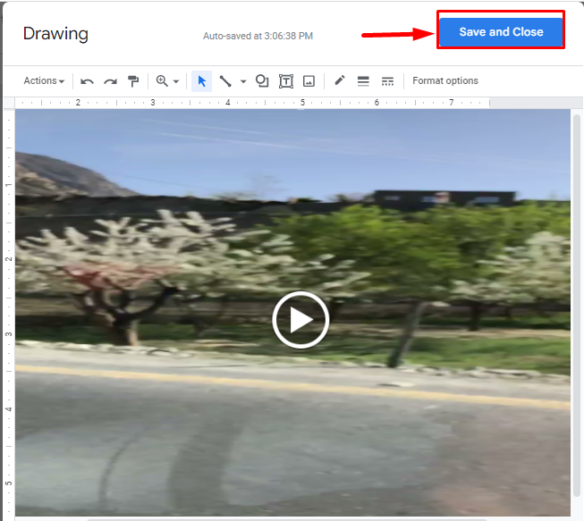584x521 pixels.
Task: Undo the last drawing action
Action: (87, 81)
